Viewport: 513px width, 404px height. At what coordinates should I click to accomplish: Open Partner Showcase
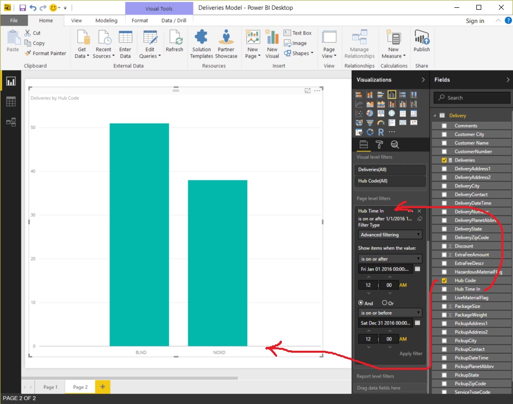pos(226,44)
